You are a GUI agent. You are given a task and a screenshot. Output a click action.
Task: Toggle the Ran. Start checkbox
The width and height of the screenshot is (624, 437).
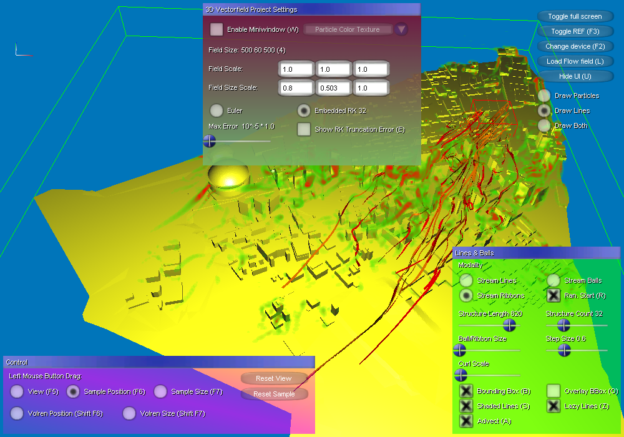tap(553, 295)
